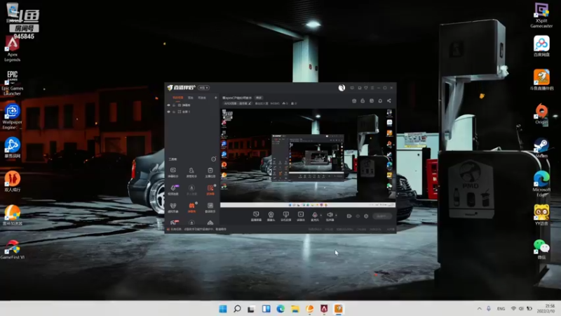Select the Origin desktop icon

tap(541, 114)
